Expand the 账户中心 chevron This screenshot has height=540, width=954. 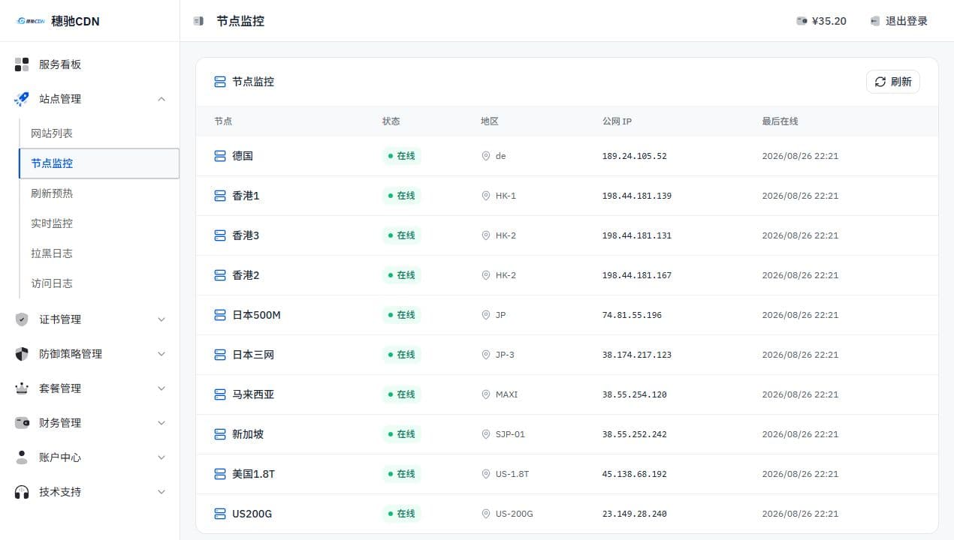point(162,457)
